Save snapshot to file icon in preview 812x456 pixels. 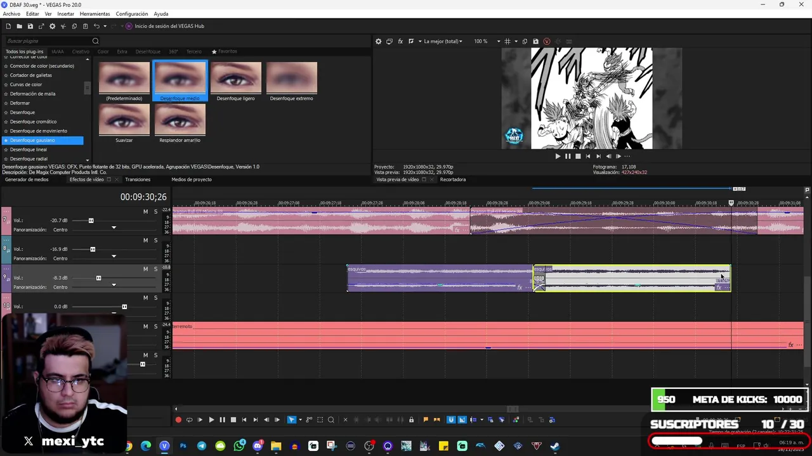[x=535, y=41]
